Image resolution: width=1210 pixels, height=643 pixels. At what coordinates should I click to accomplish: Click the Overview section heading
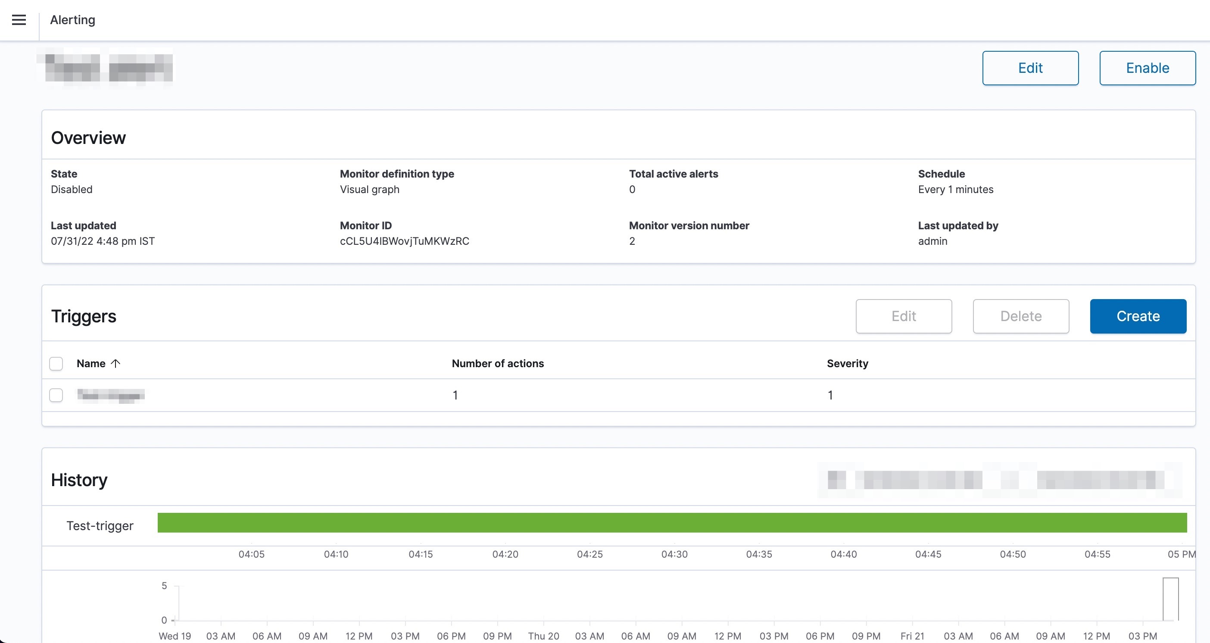[x=88, y=137]
